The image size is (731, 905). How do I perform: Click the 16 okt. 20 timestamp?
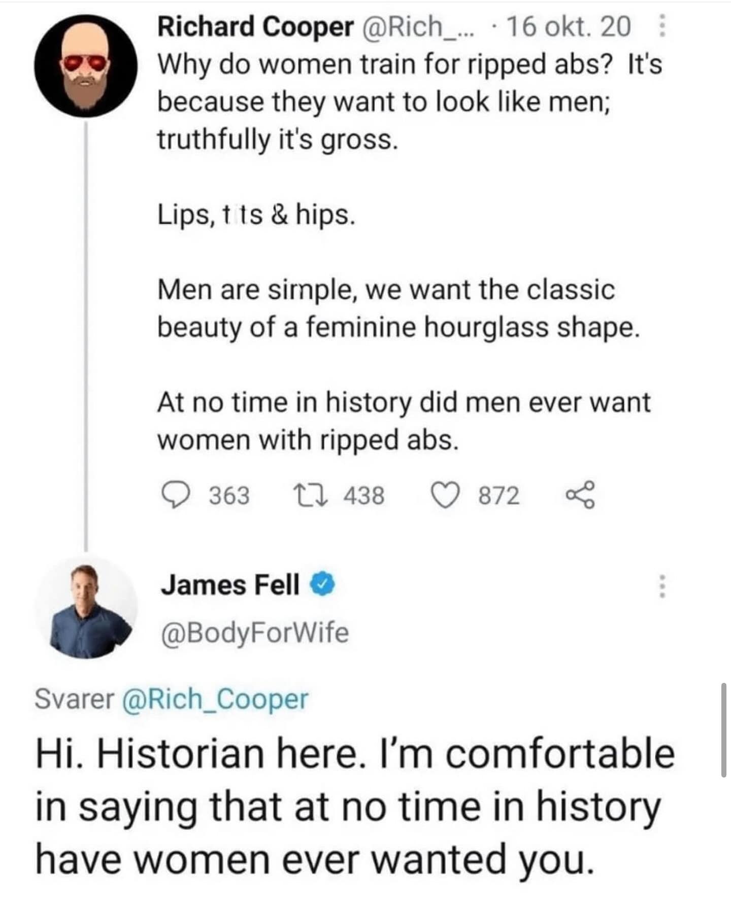569,26
